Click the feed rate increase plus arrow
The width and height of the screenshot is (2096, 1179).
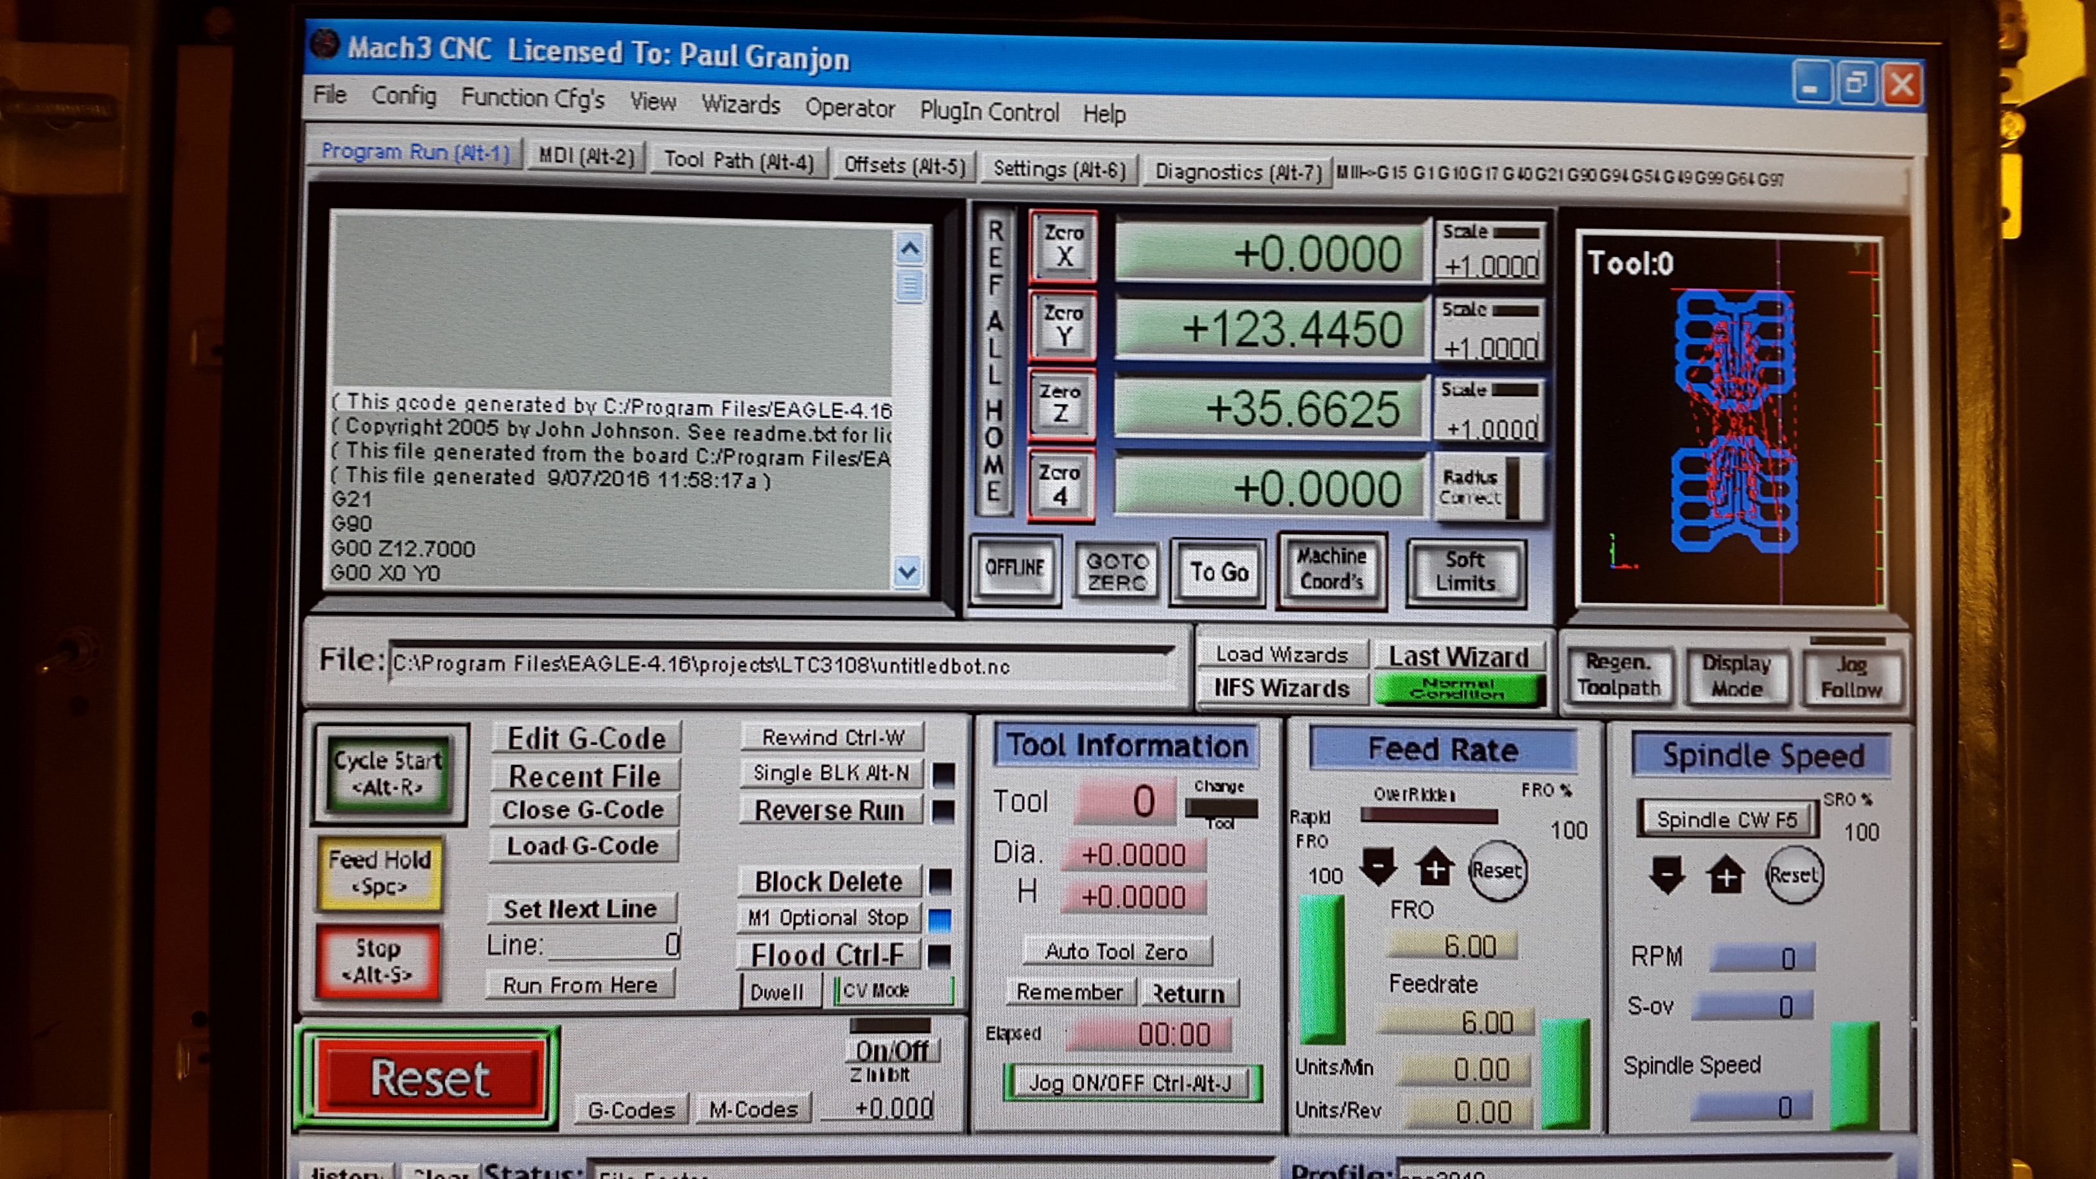coord(1435,868)
